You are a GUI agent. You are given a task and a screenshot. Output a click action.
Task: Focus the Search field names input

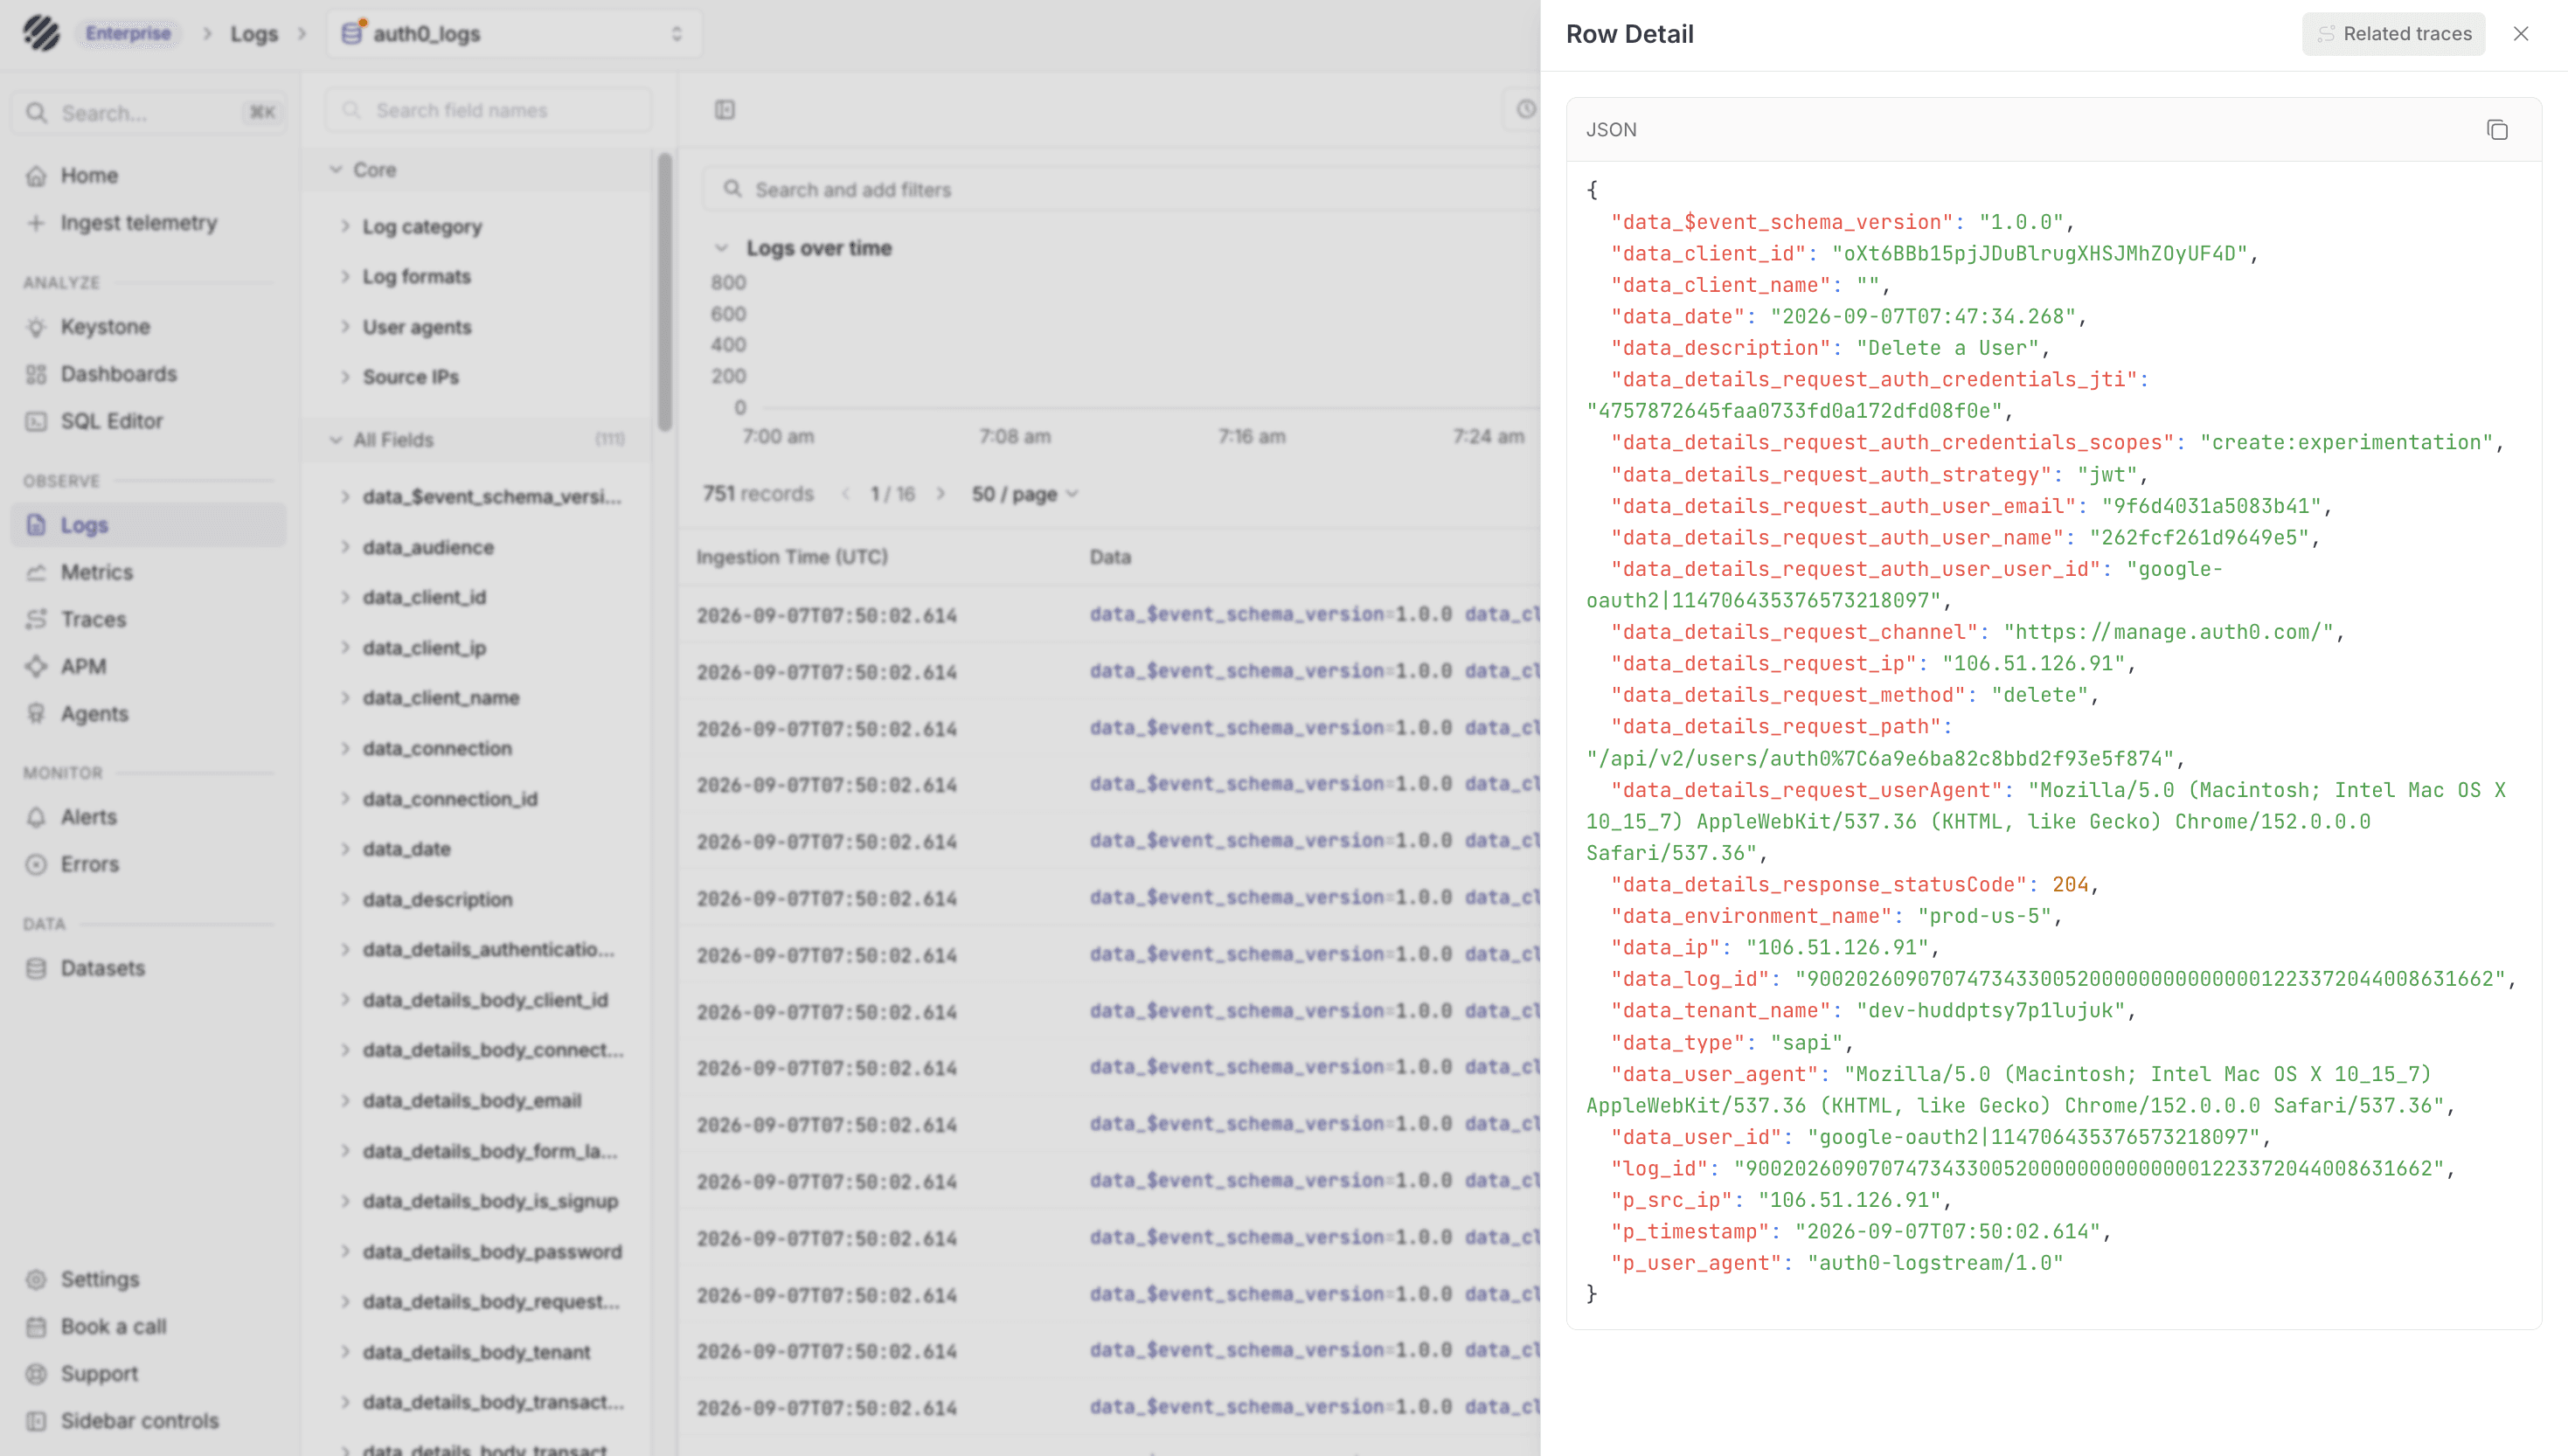tap(488, 110)
